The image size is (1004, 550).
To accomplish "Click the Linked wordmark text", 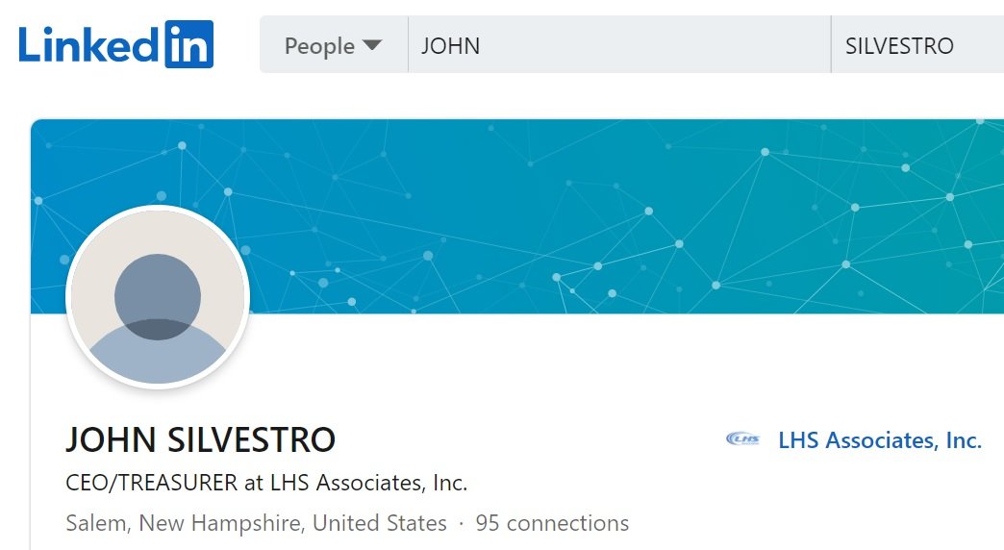I will 88,45.
